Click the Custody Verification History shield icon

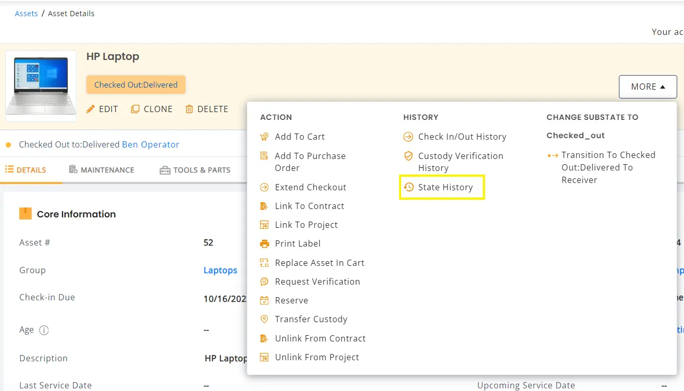click(x=408, y=156)
